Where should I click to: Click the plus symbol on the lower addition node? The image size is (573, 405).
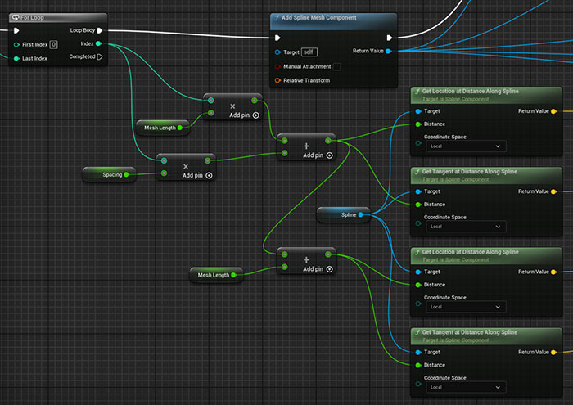306,259
